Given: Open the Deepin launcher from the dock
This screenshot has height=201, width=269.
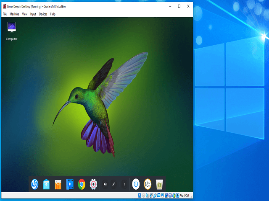Looking at the screenshot, I should tap(35, 184).
